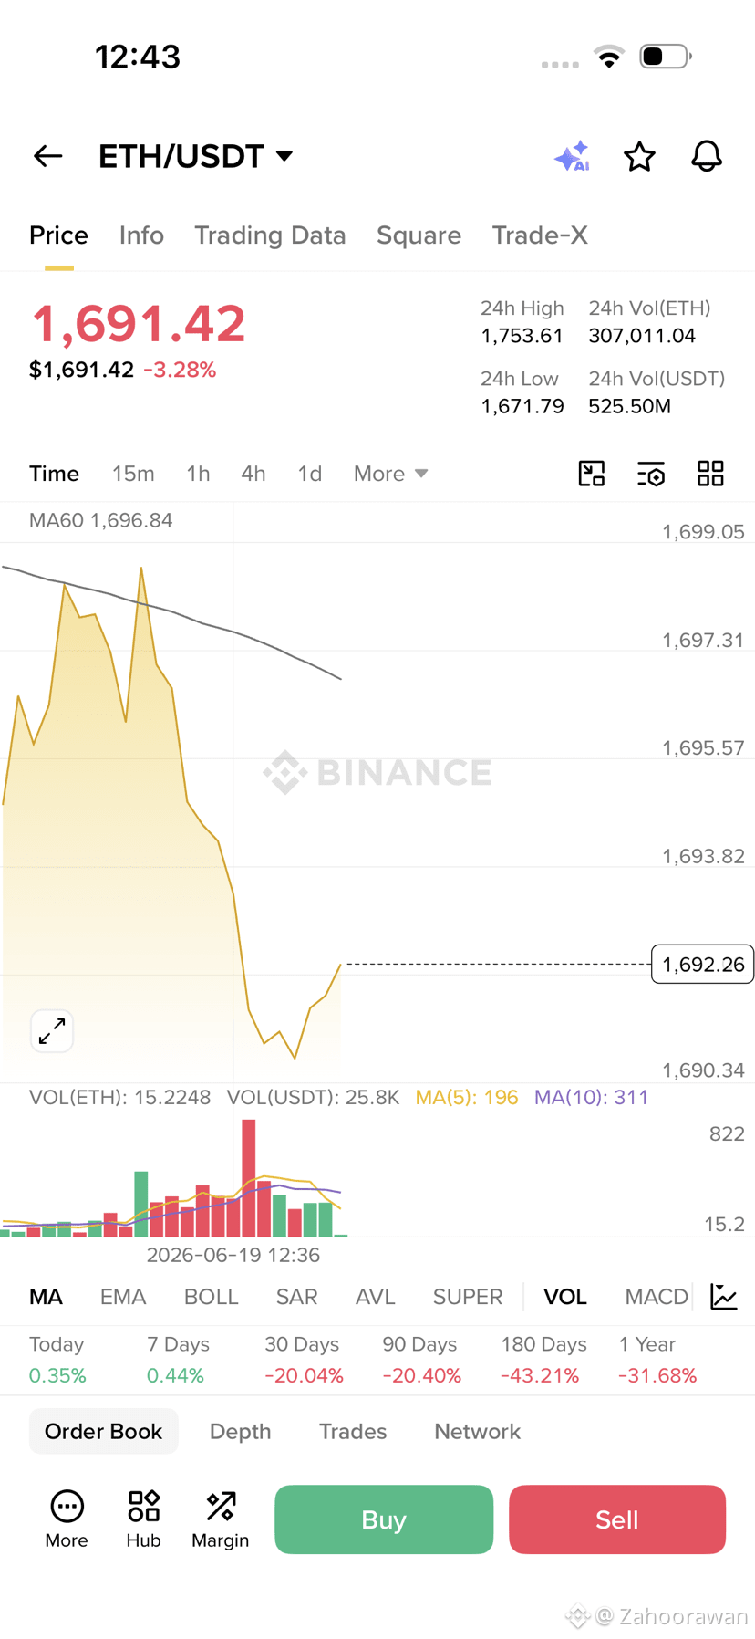This screenshot has width=755, height=1639.
Task: Click the Margin trading icon
Action: (x=220, y=1519)
